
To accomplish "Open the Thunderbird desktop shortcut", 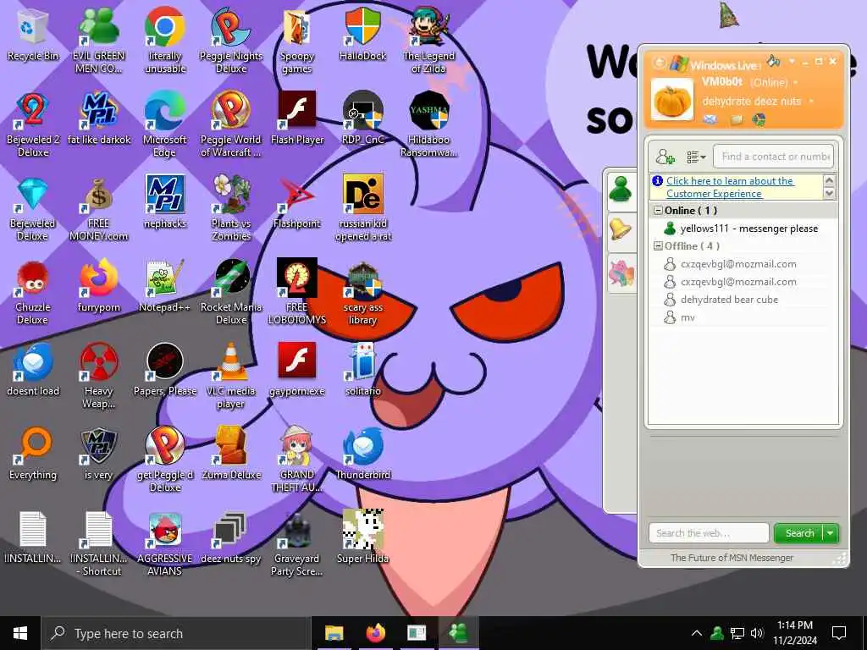I will (362, 454).
